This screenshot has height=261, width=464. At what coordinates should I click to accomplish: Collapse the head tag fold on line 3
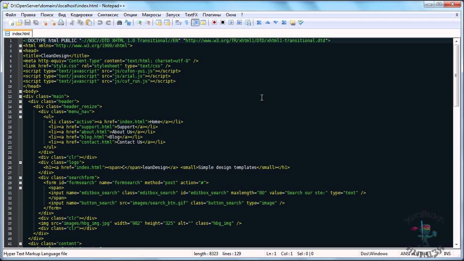(20, 51)
